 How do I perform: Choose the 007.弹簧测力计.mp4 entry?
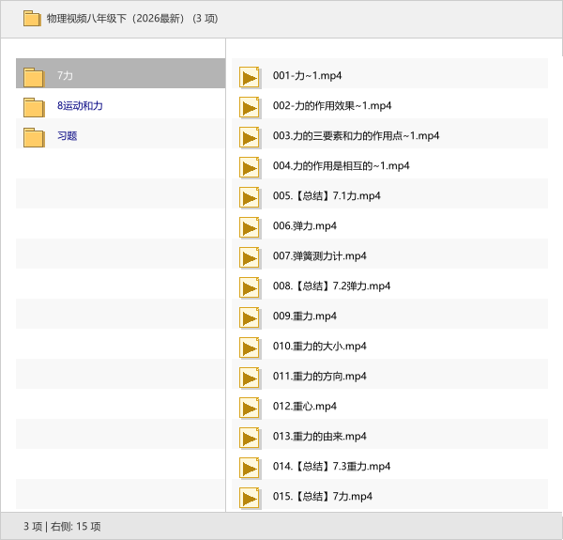pos(319,256)
